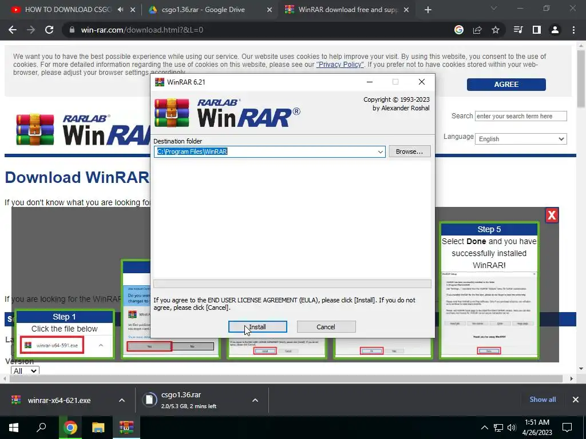Switch to csgo1.36.rar Google Drive tab
The image size is (586, 439).
(x=203, y=10)
